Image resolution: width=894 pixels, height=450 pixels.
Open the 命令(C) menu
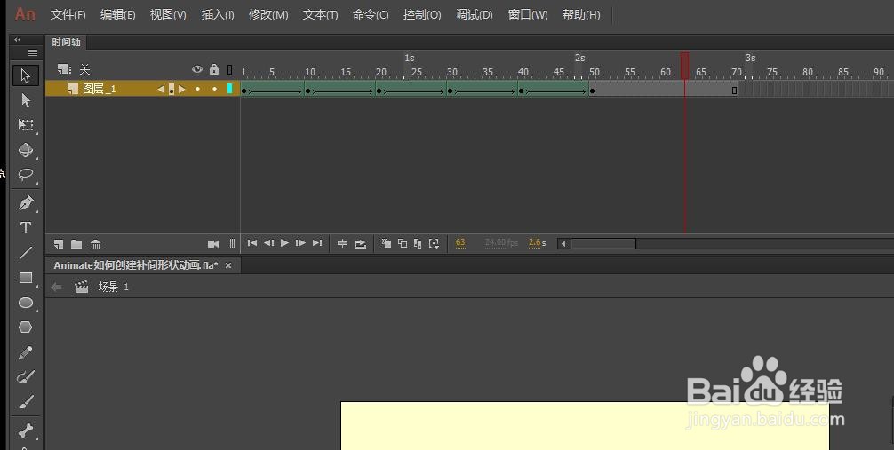(x=371, y=15)
